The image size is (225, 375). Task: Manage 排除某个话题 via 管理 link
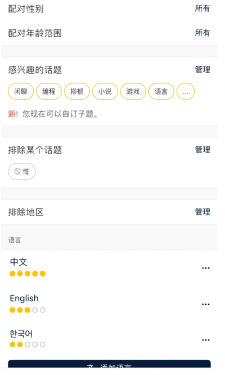coord(202,150)
